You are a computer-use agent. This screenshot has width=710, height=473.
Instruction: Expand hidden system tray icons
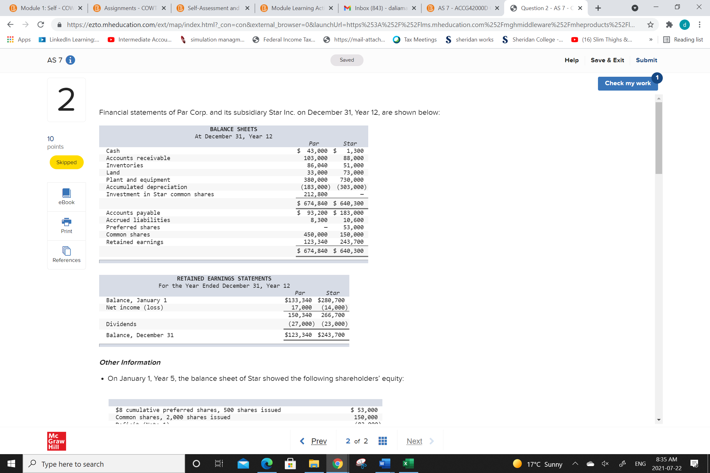click(x=575, y=463)
